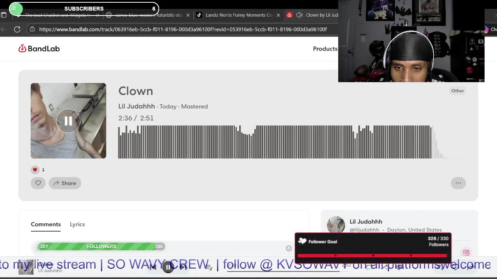Click 'Dayton, United States' location text

(414, 230)
